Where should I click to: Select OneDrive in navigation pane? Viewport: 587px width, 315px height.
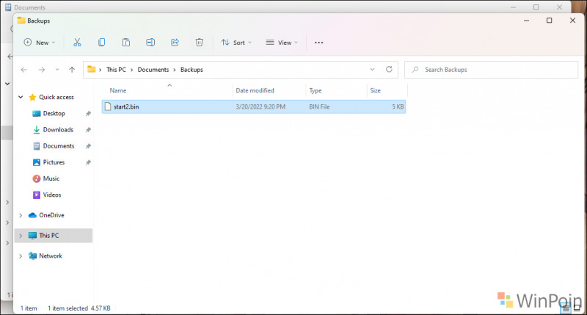pyautogui.click(x=51, y=215)
